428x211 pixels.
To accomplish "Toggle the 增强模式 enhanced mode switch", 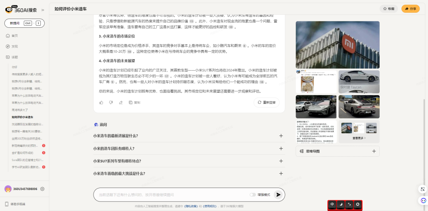I will click(253, 195).
